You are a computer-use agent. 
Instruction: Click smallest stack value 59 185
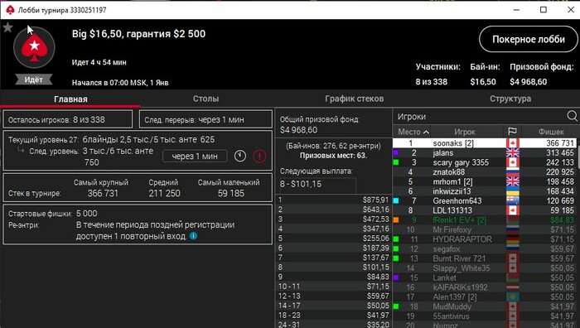[x=230, y=193]
